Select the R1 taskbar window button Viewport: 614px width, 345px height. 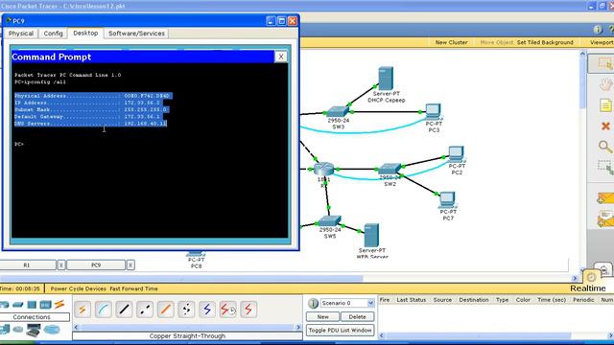pyautogui.click(x=27, y=265)
